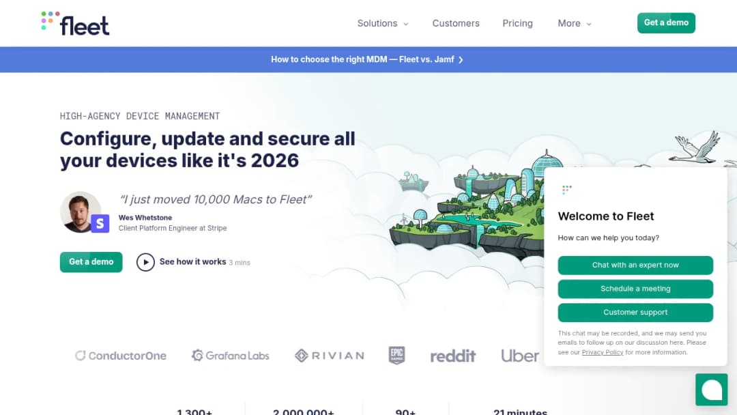The image size is (737, 415).
Task: Click the Uber logo
Action: pyautogui.click(x=520, y=356)
